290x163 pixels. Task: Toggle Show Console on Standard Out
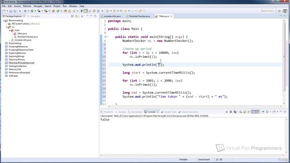pyautogui.click(x=253, y=112)
